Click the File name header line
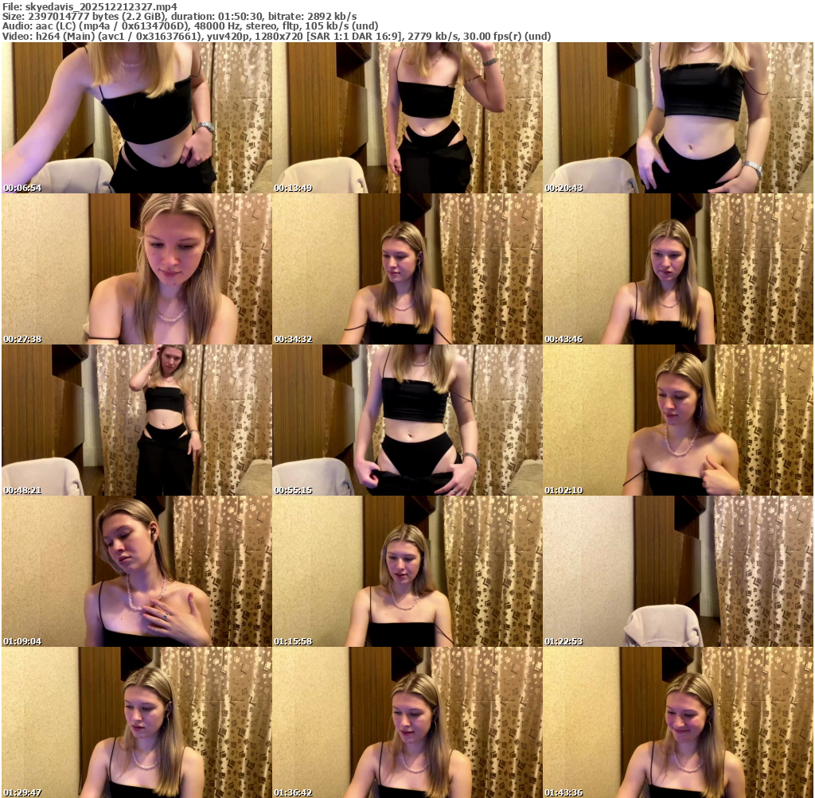This screenshot has width=815, height=798. [x=89, y=6]
